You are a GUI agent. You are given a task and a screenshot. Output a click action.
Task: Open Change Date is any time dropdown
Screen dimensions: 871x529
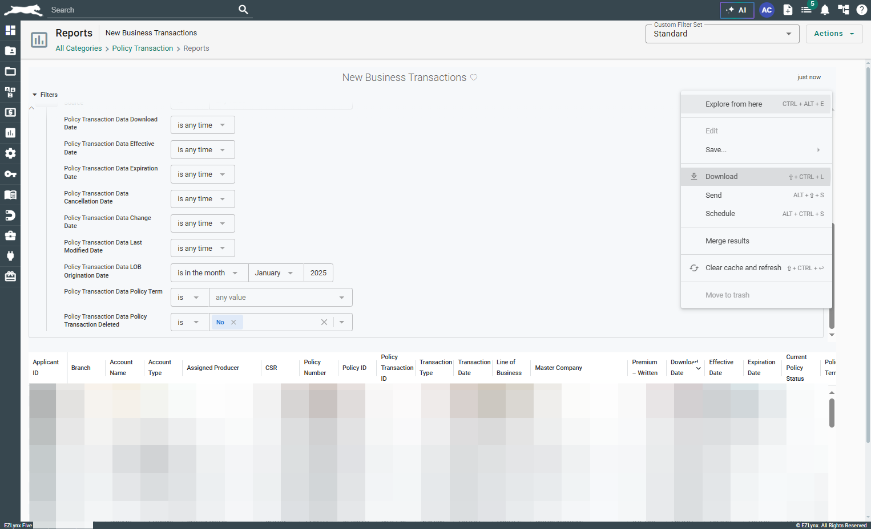[203, 223]
